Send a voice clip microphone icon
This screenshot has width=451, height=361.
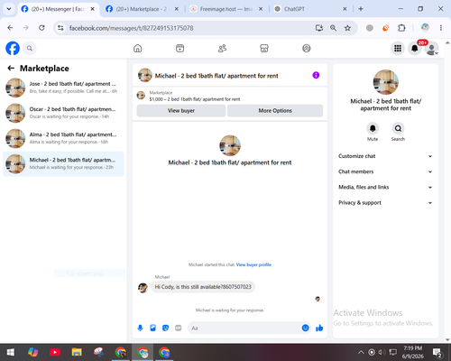pos(140,328)
